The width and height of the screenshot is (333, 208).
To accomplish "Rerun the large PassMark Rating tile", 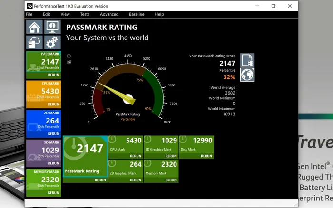I will [100, 180].
